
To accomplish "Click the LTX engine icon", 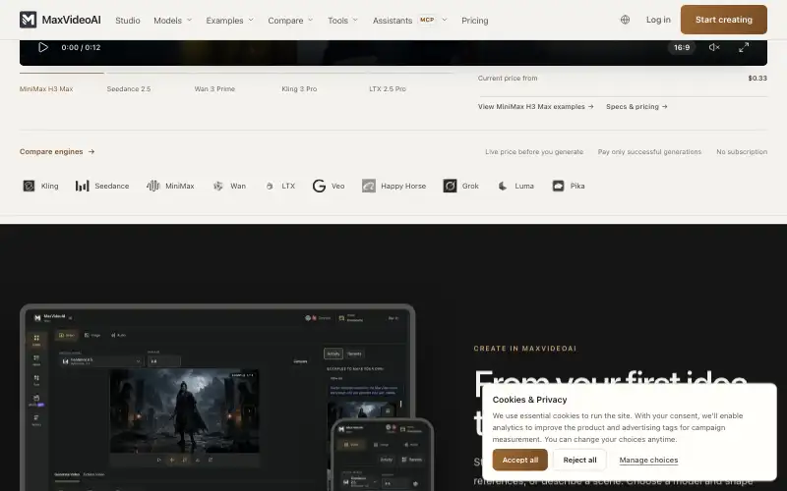I will 270,186.
